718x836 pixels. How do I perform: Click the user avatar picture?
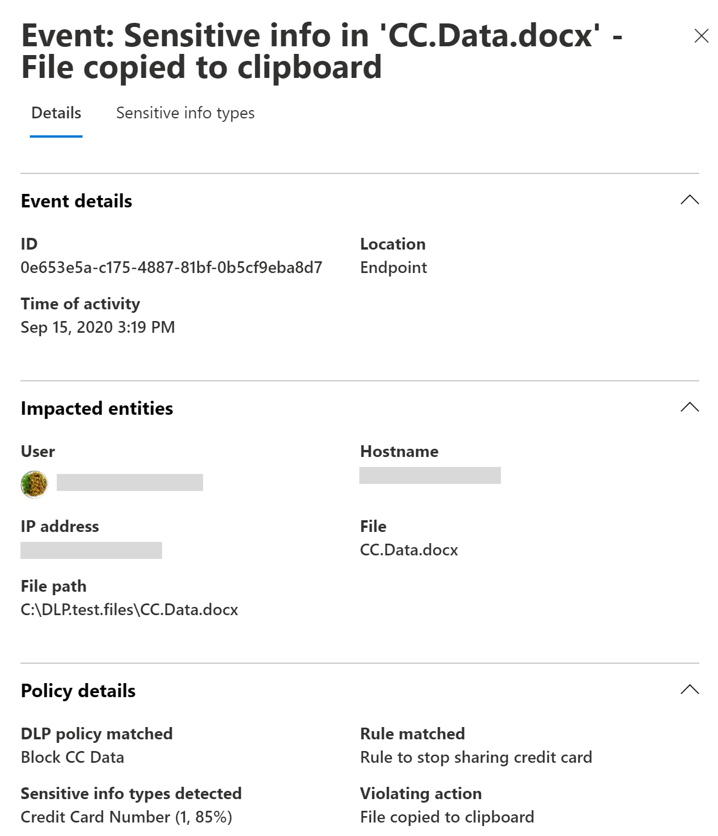(x=35, y=484)
